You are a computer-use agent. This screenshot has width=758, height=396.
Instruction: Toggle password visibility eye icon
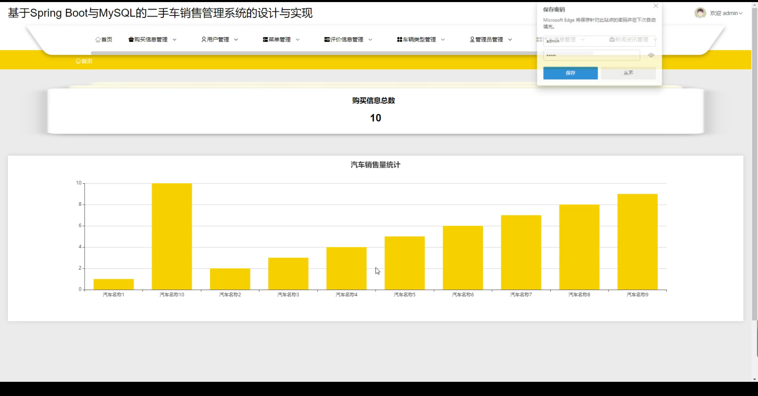651,56
